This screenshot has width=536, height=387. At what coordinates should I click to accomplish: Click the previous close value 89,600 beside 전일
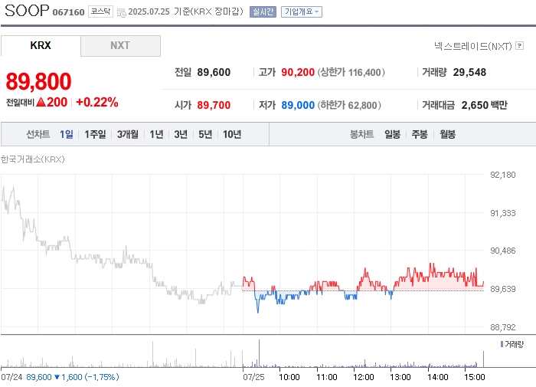(x=214, y=72)
